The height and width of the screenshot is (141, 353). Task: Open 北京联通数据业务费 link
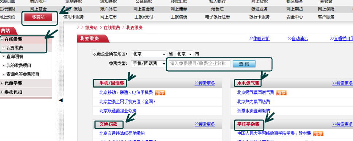[x=118, y=111]
